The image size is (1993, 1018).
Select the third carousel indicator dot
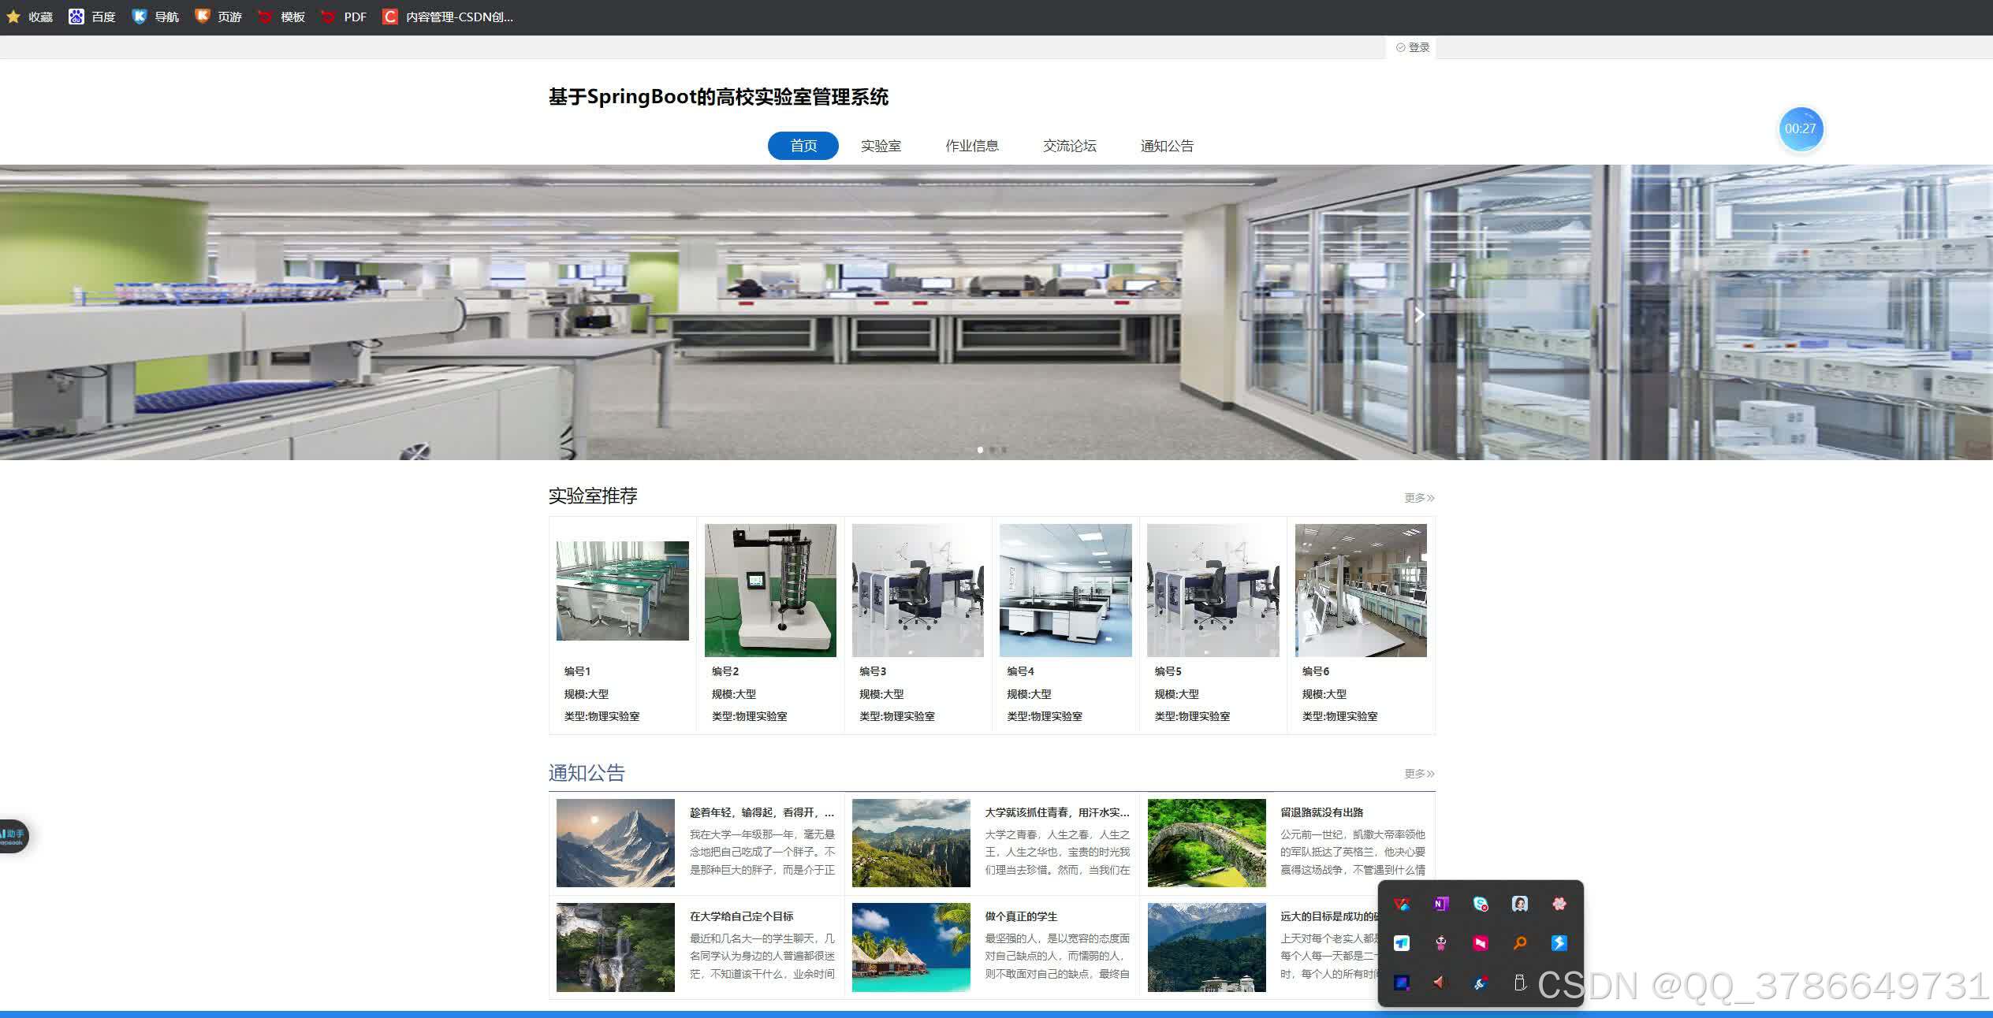(x=1004, y=450)
